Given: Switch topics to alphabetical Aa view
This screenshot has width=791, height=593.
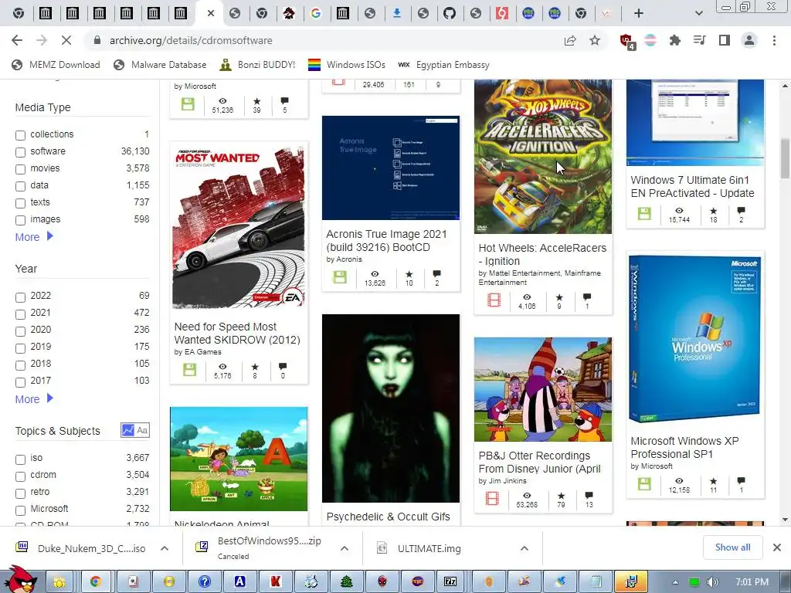Looking at the screenshot, I should point(142,430).
